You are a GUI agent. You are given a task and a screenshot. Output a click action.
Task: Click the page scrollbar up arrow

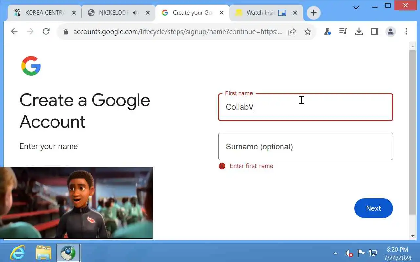(413, 47)
